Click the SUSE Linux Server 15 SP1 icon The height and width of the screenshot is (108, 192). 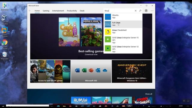pyautogui.click(x=108, y=39)
